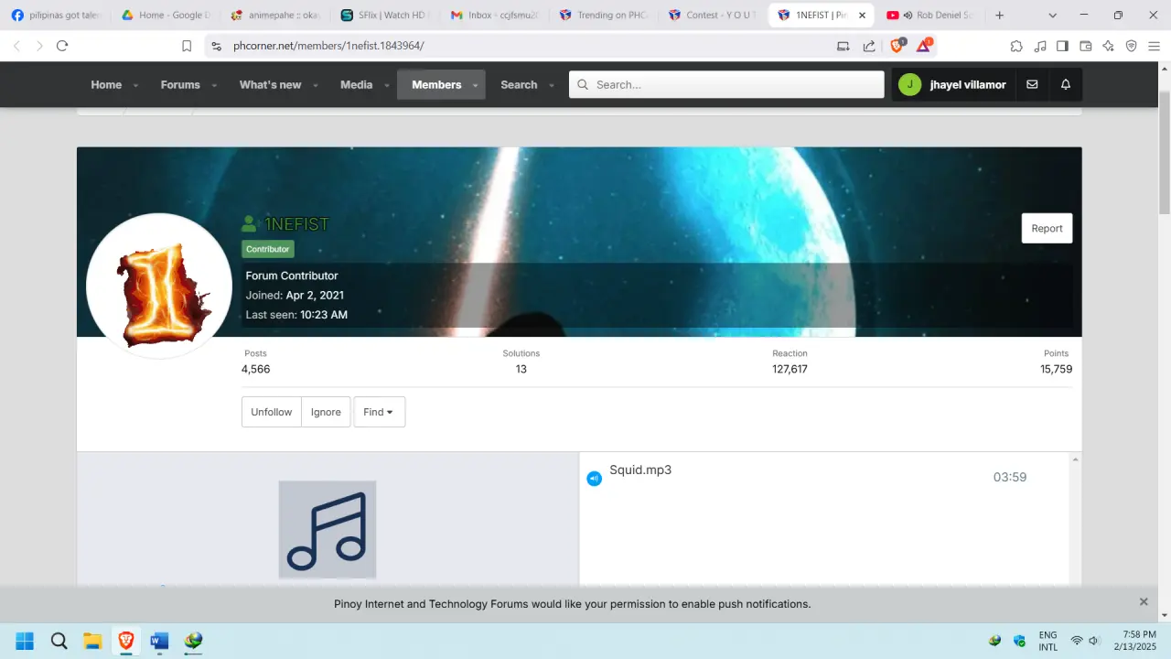
Task: Open Brave Rewards triangle icon
Action: coord(924,46)
